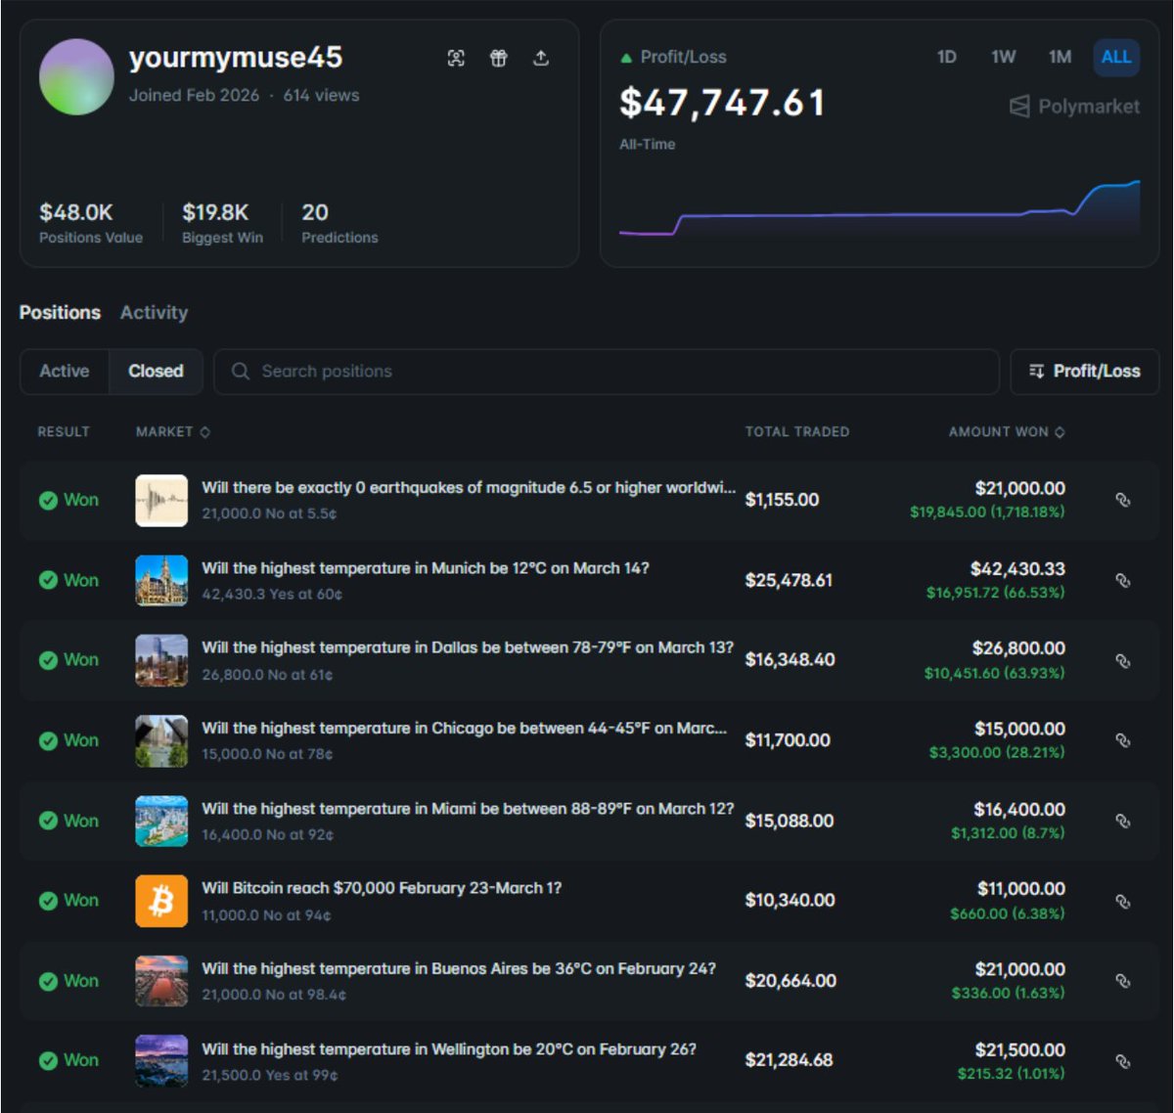Open link icon for Dallas row

[1123, 660]
